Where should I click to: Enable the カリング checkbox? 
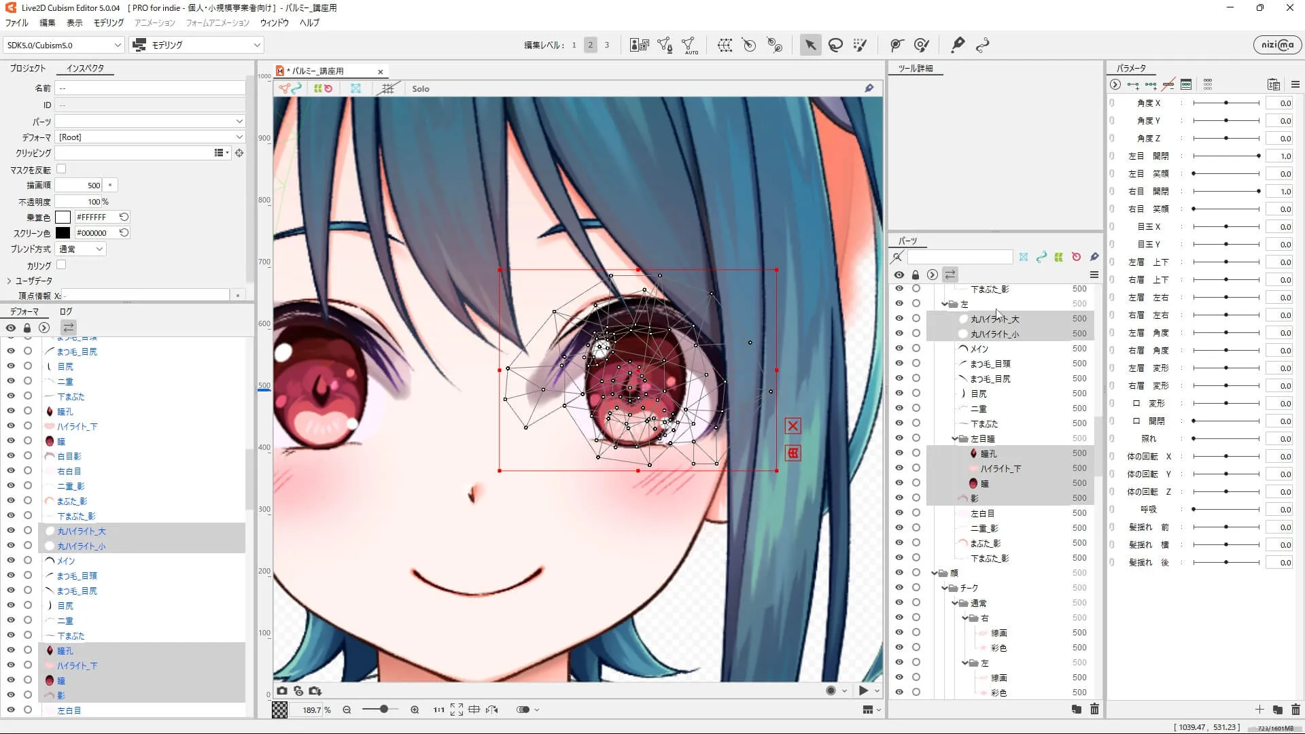coord(61,265)
